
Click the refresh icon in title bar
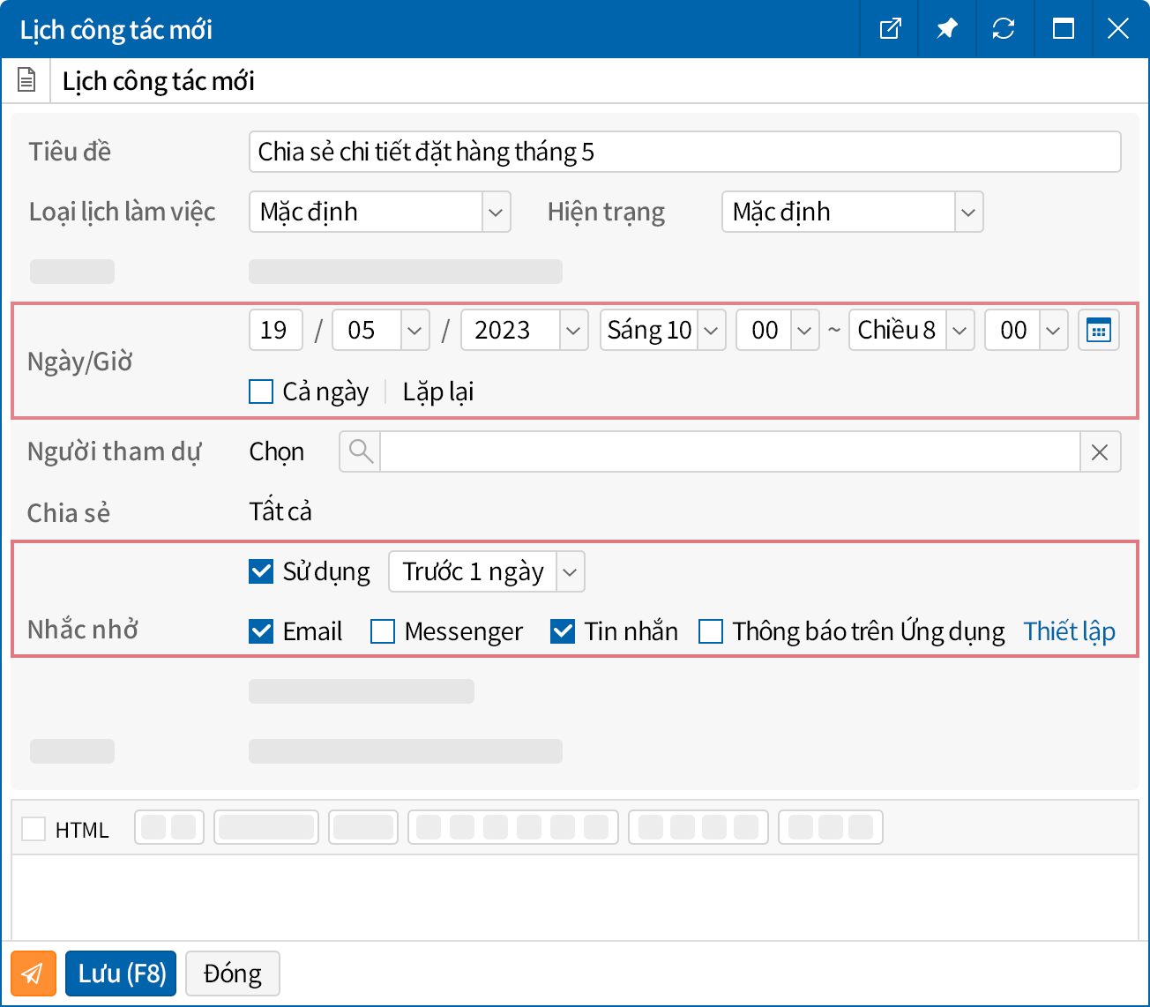[x=1003, y=29]
